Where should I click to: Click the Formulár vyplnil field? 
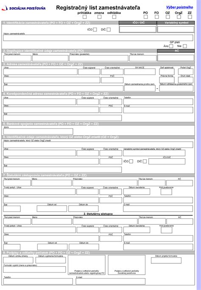34,269
